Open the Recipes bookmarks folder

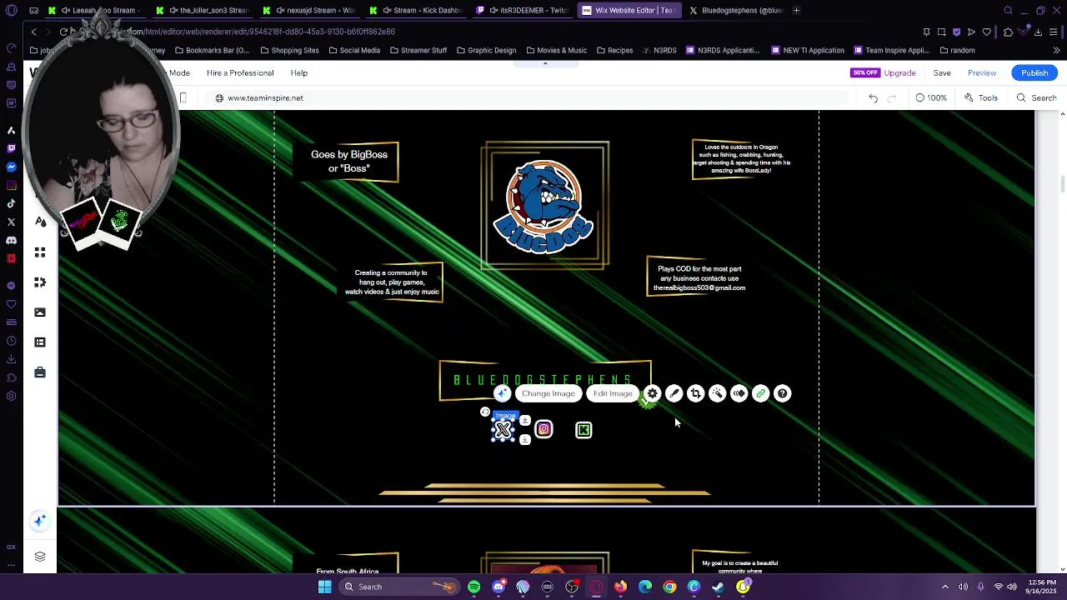[614, 50]
